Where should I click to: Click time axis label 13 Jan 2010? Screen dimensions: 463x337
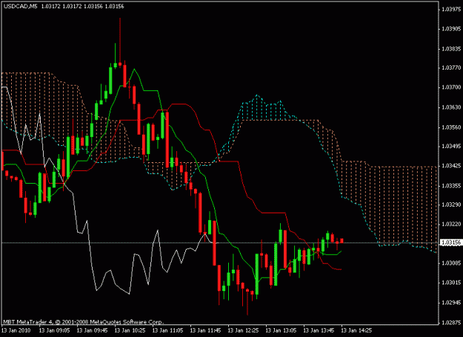pyautogui.click(x=16, y=330)
